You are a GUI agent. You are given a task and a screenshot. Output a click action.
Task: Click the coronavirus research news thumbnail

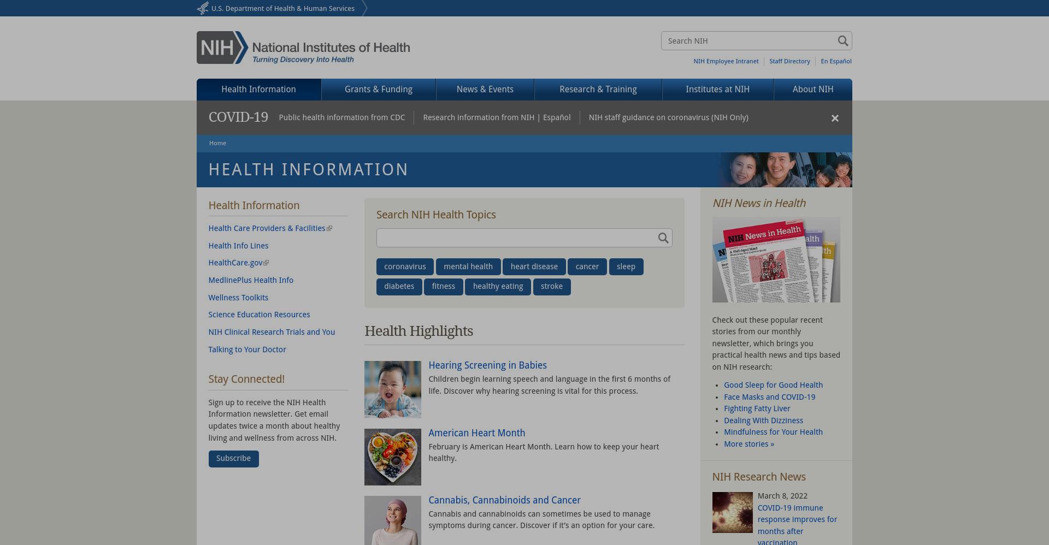pyautogui.click(x=732, y=513)
